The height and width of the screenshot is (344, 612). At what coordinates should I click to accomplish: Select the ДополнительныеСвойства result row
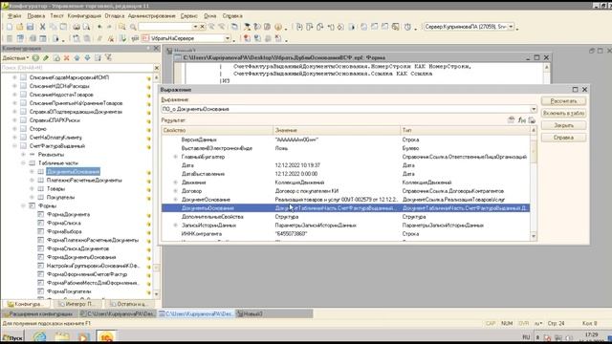[345, 217]
